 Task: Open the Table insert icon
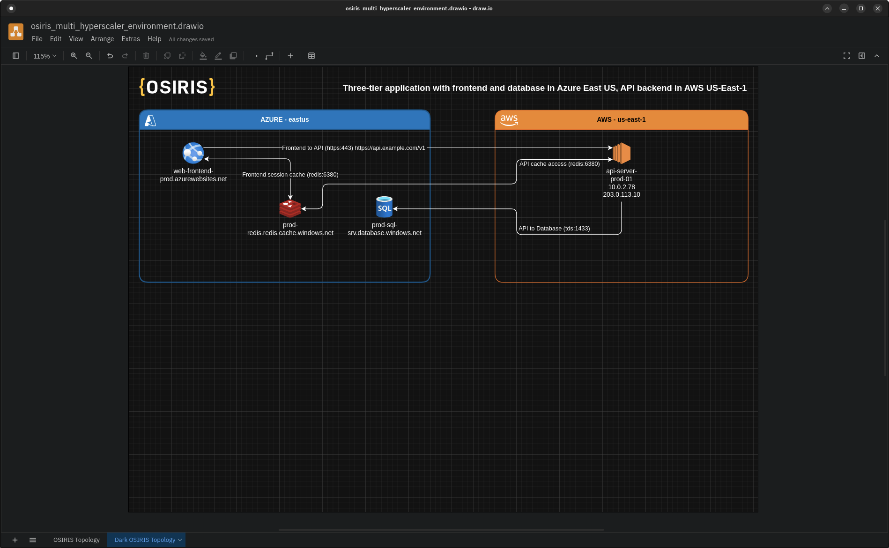tap(311, 56)
